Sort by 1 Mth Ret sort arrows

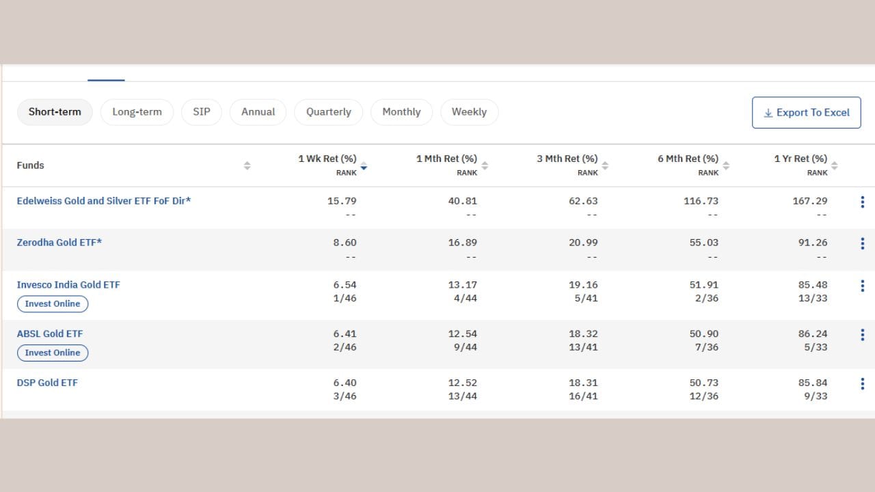click(485, 165)
